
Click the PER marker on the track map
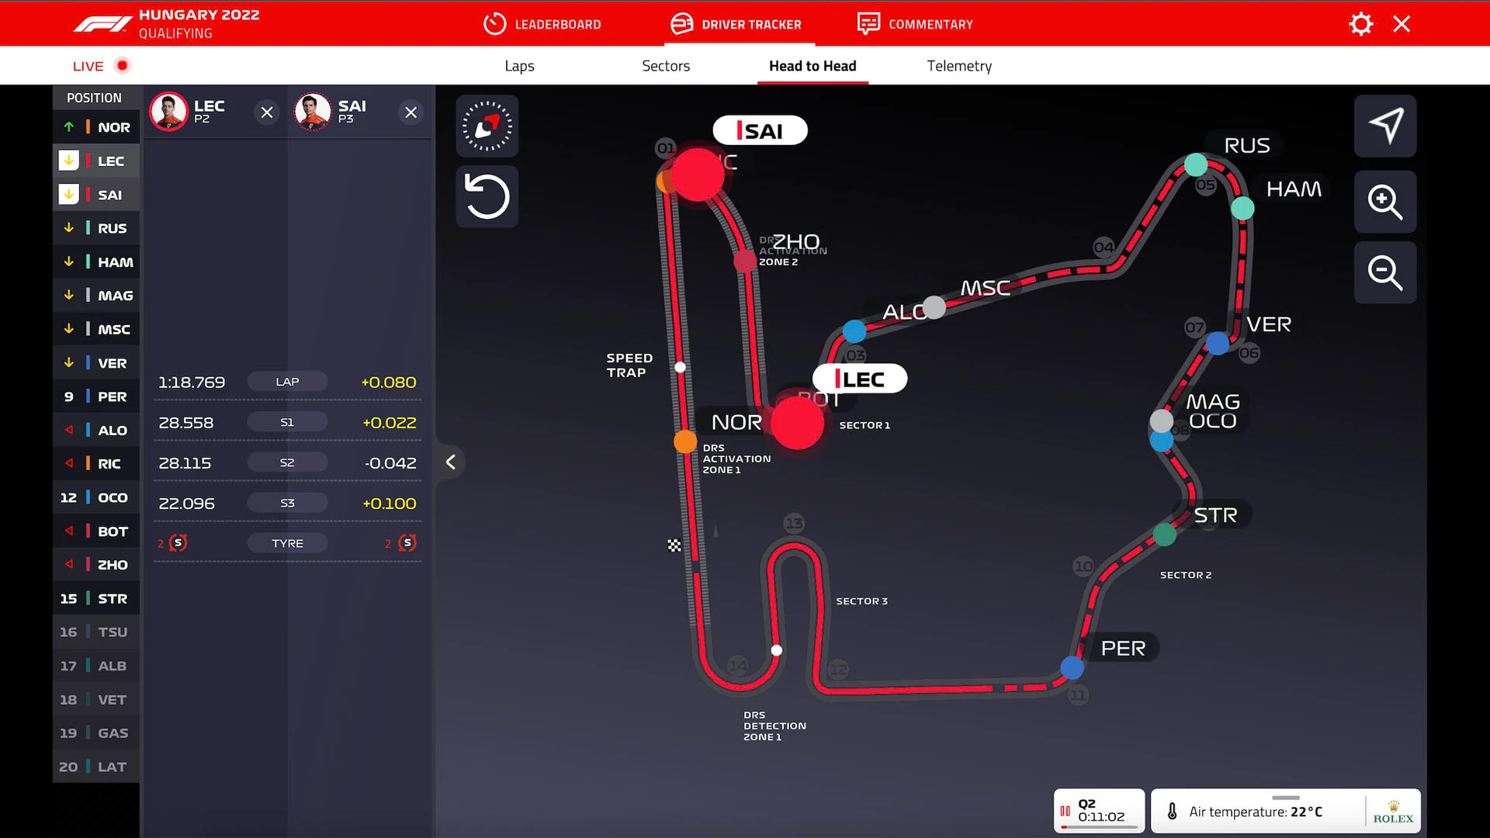1072,667
